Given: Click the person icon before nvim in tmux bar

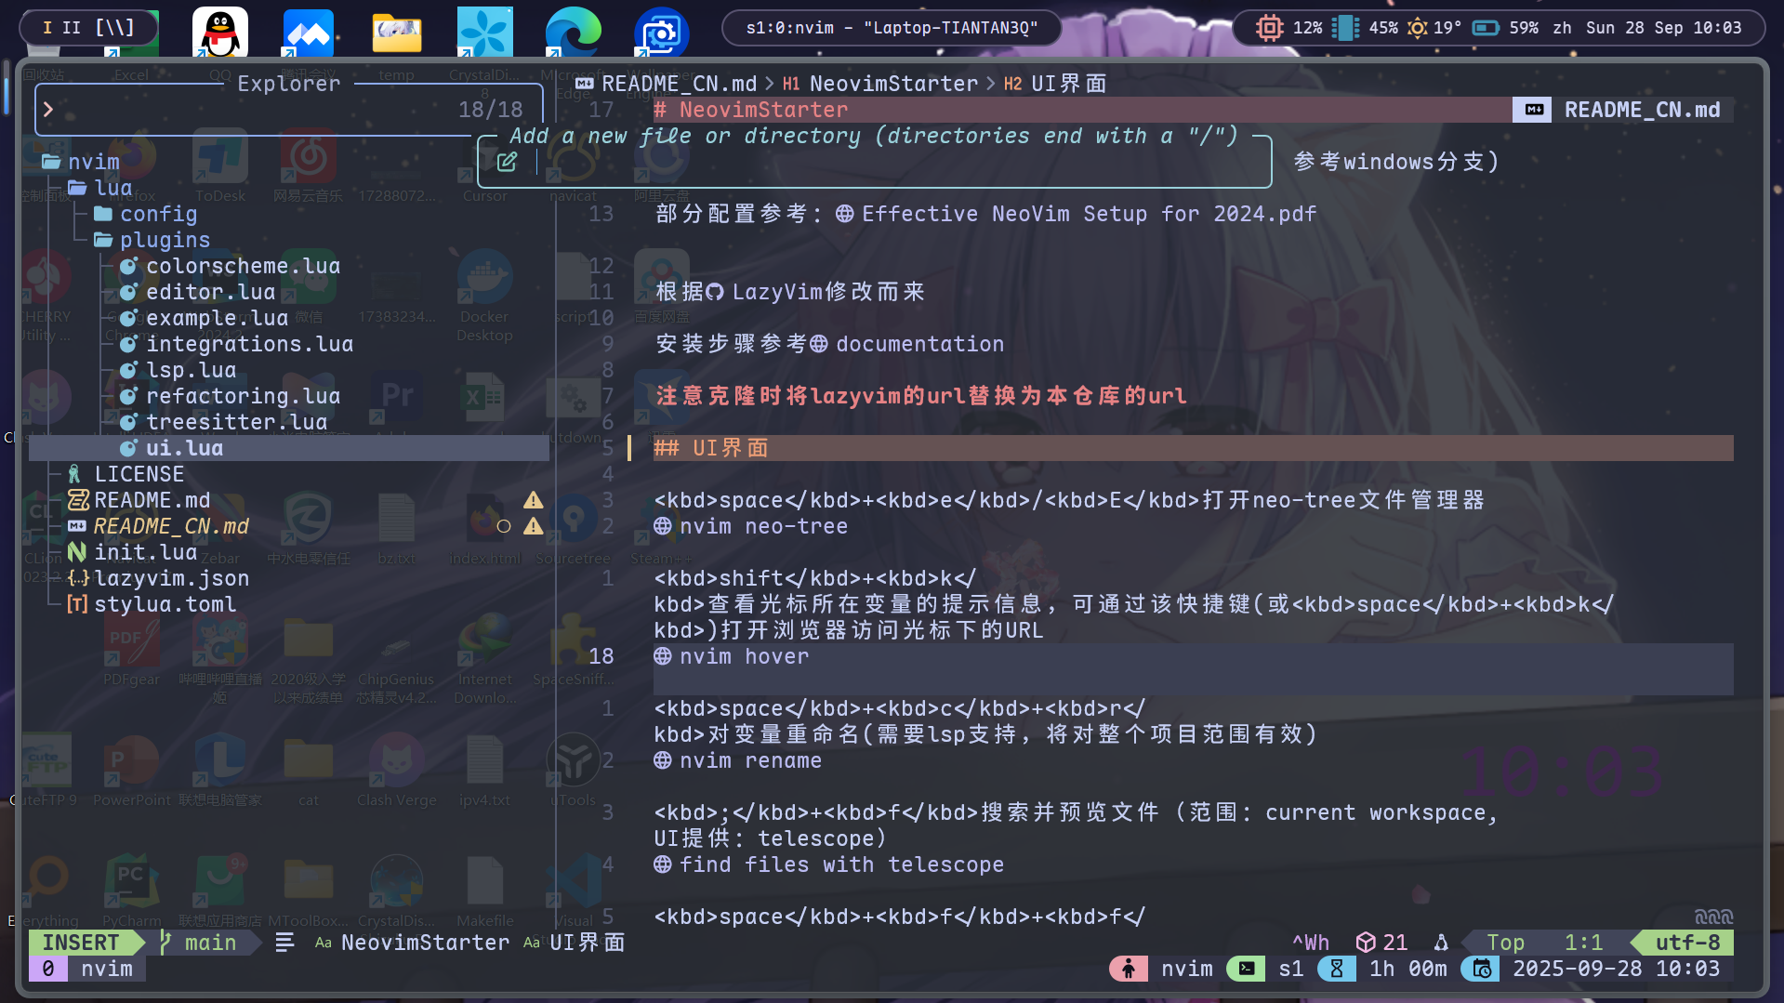Looking at the screenshot, I should tap(1129, 969).
